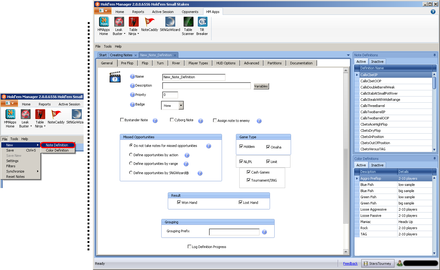
Task: Open Tools menu in main window
Action: click(x=108, y=46)
